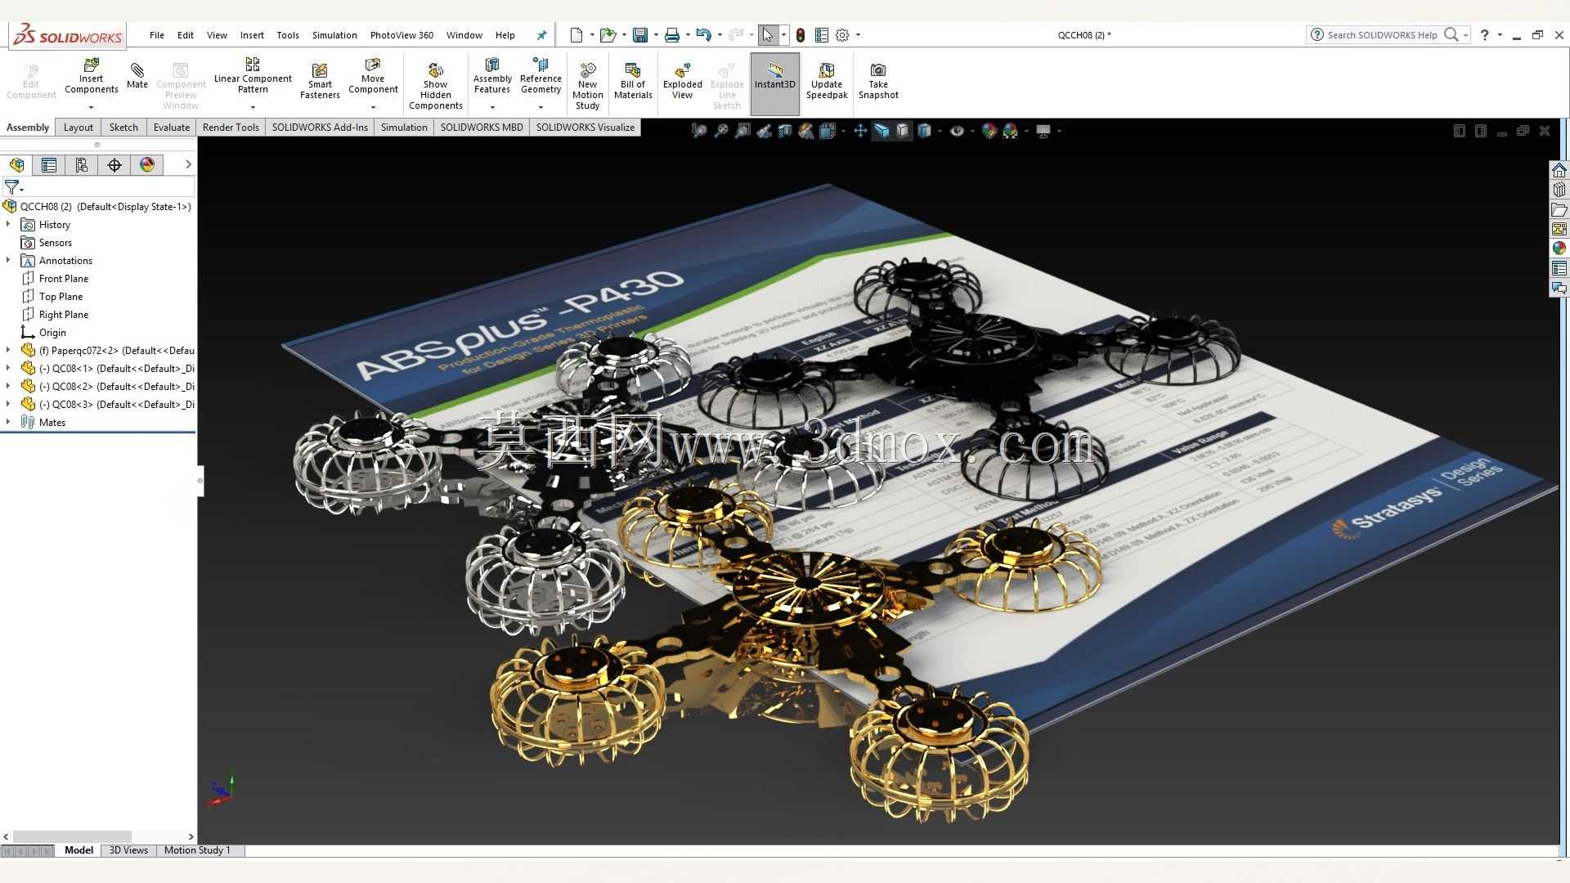Image resolution: width=1570 pixels, height=883 pixels.
Task: Select the Sensors folder
Action: (55, 243)
